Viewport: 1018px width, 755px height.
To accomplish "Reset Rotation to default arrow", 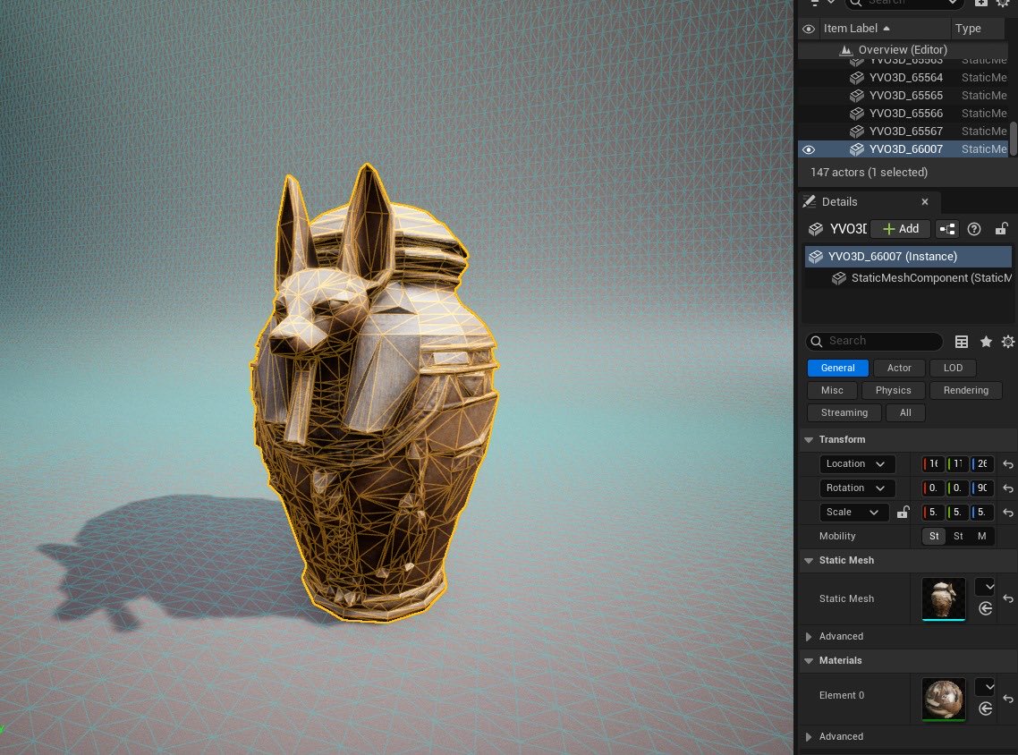I will (x=1007, y=488).
